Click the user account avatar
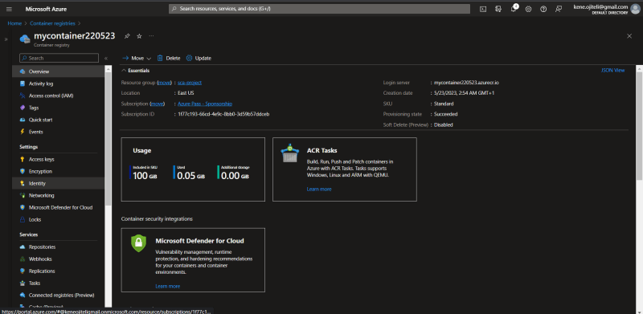The image size is (643, 314). click(x=635, y=9)
